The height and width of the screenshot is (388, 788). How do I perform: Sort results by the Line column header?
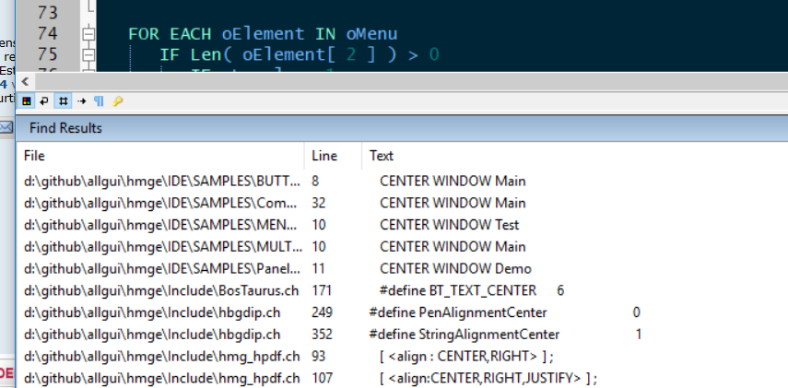(x=324, y=156)
